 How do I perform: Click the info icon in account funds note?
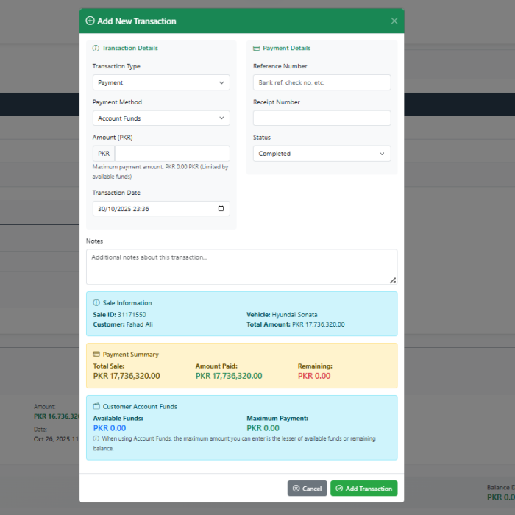click(96, 439)
